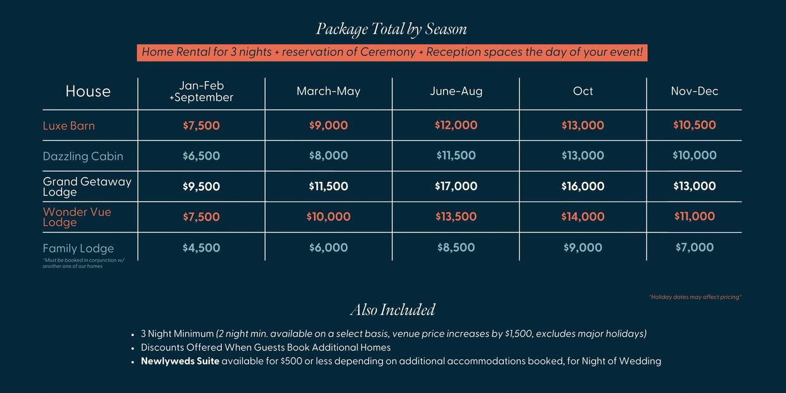Click the 'Also Included' heading
Image resolution: width=786 pixels, height=393 pixels.
pos(392,310)
